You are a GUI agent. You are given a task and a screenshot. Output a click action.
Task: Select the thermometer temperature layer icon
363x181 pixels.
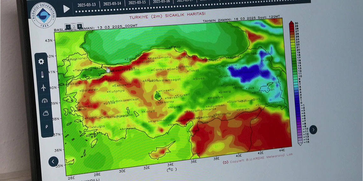(42, 75)
